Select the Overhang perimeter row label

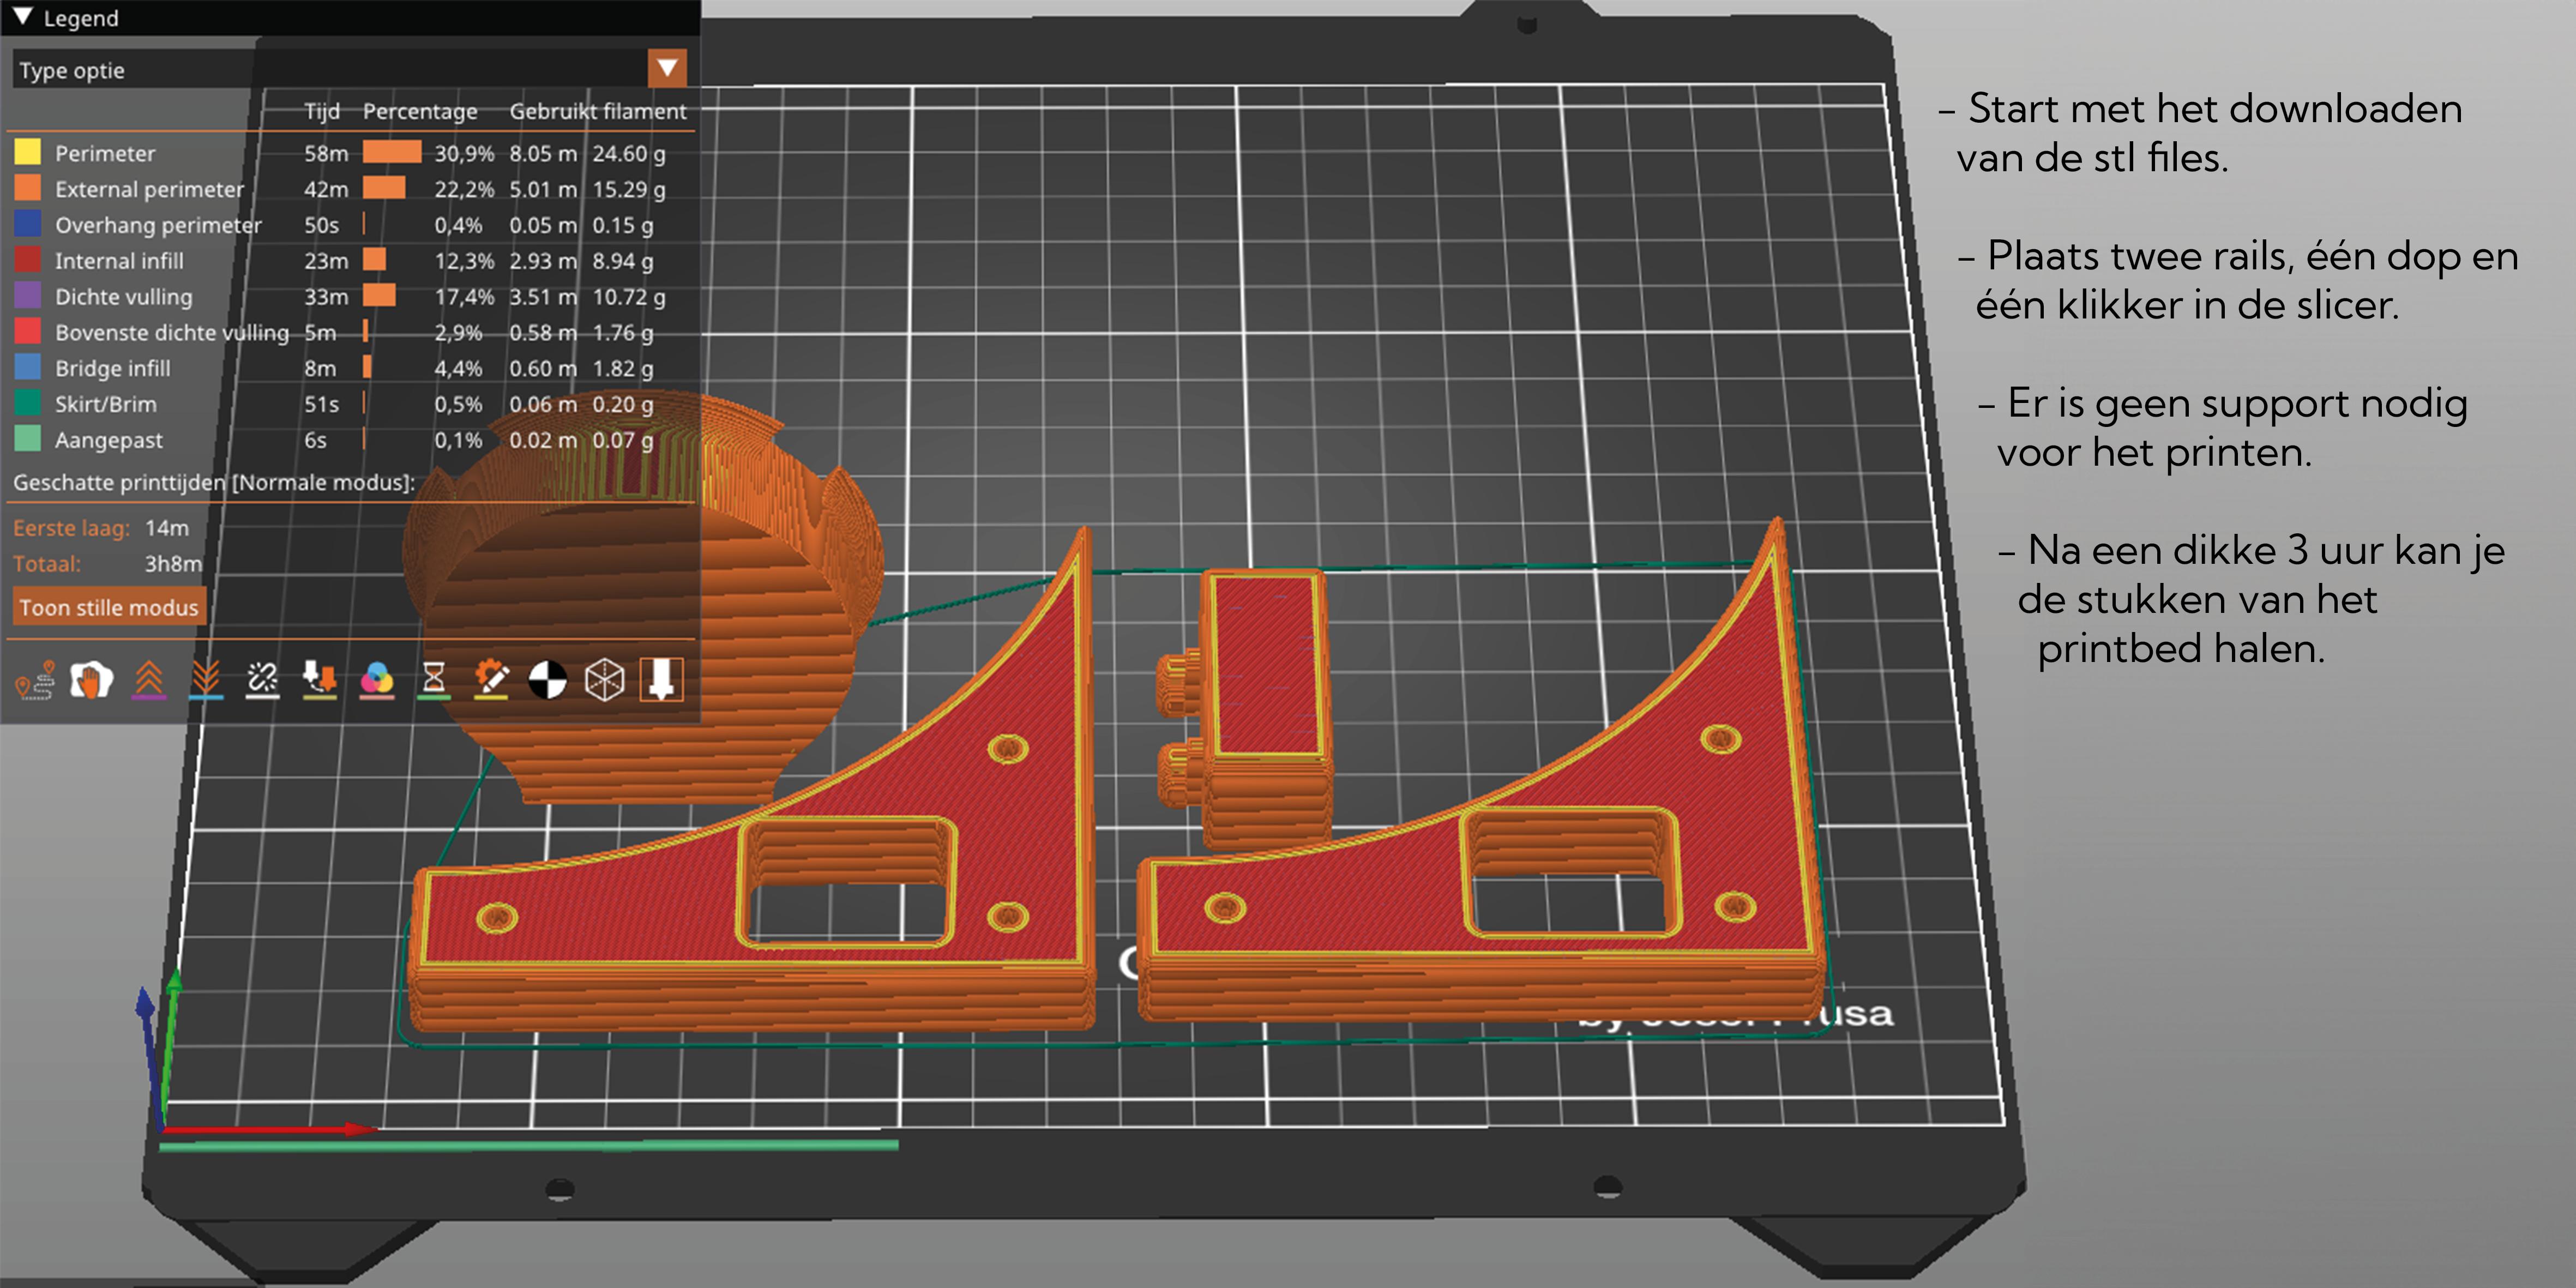click(x=158, y=225)
